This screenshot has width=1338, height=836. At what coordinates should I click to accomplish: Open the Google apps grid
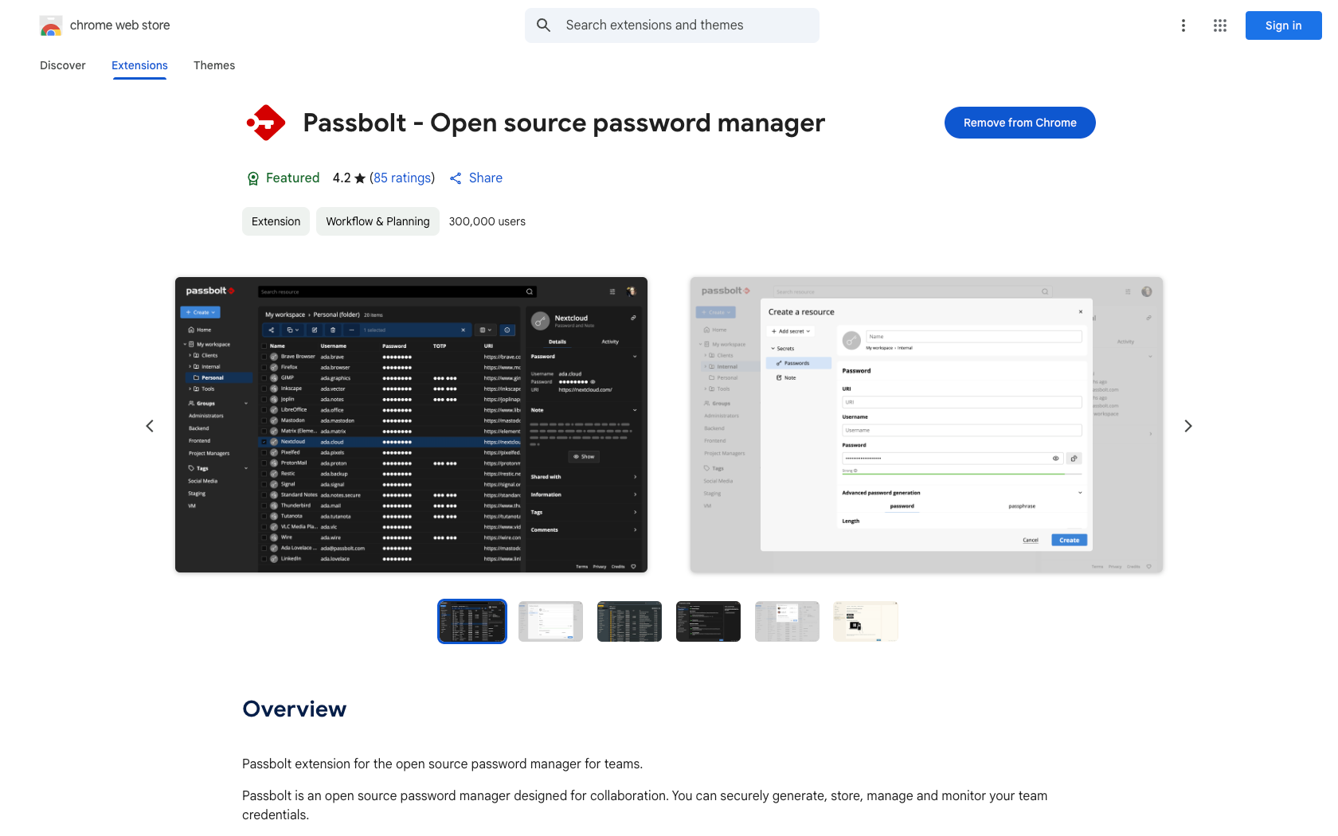(1219, 25)
